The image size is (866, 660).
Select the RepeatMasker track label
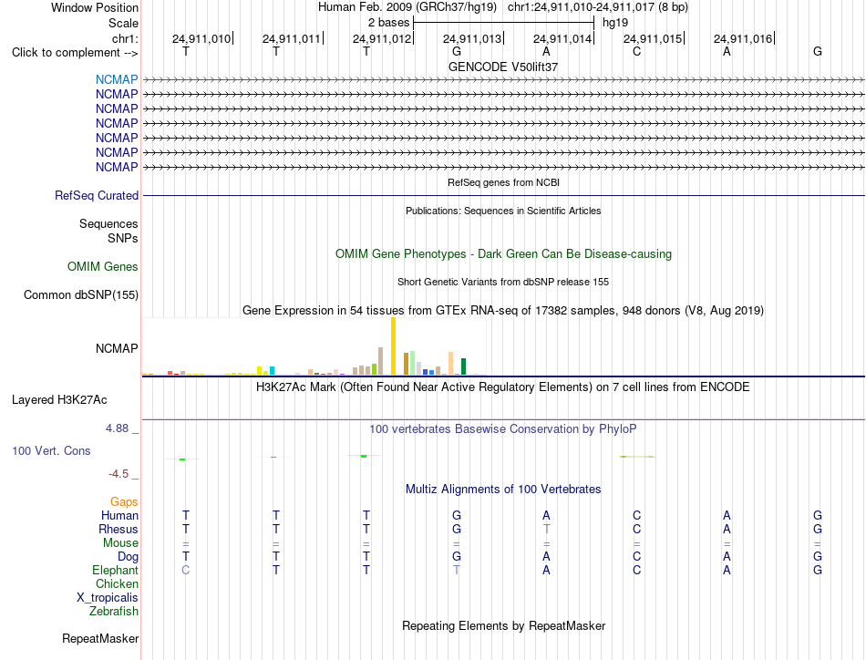(x=100, y=638)
